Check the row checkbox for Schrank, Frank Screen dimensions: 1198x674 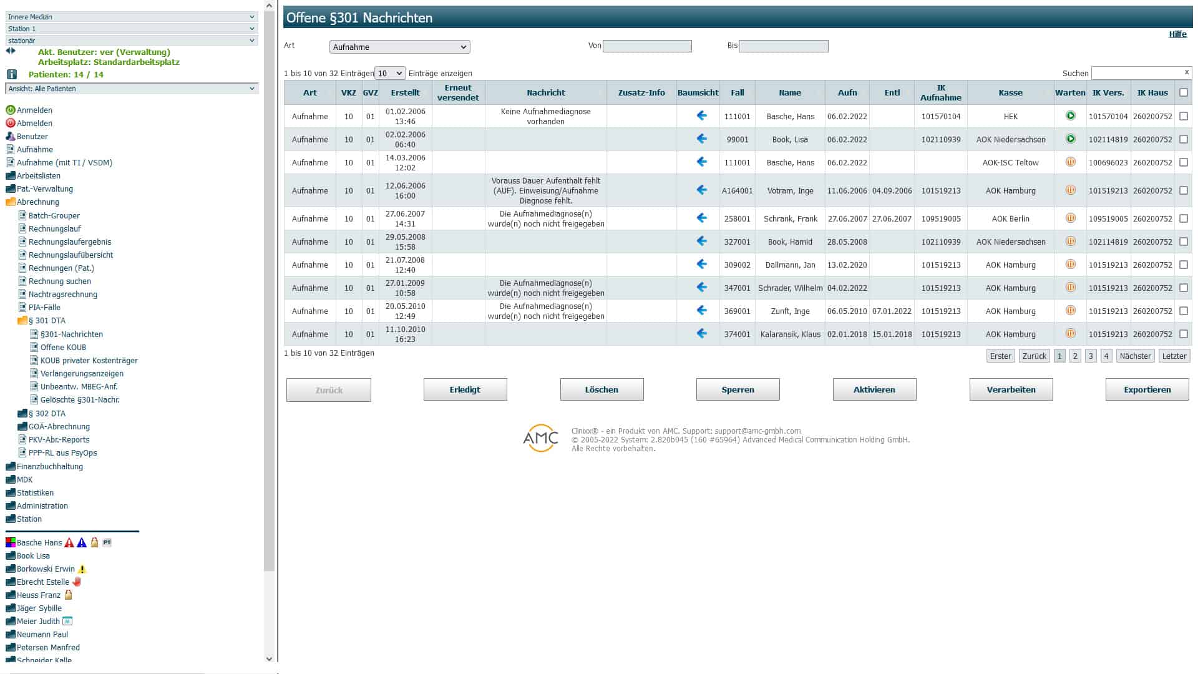click(x=1183, y=218)
